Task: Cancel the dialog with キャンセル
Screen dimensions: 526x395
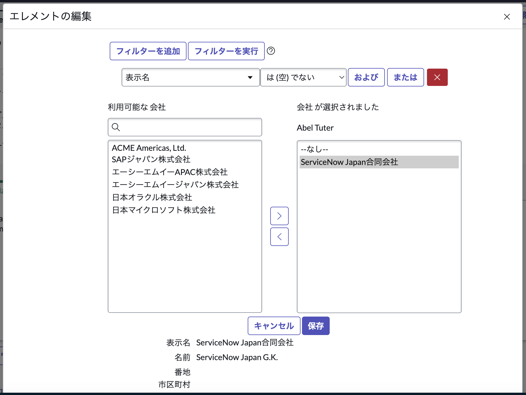Action: (273, 326)
